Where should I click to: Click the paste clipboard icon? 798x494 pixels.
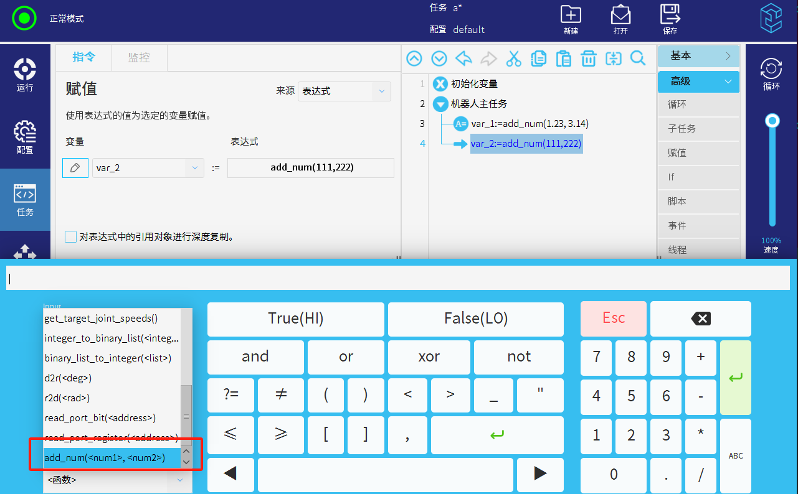click(x=563, y=58)
